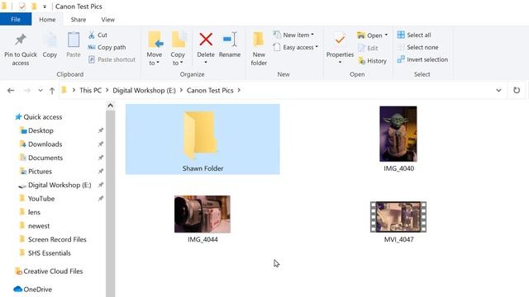
Task: Open the address bar history dropdown
Action: [x=498, y=90]
